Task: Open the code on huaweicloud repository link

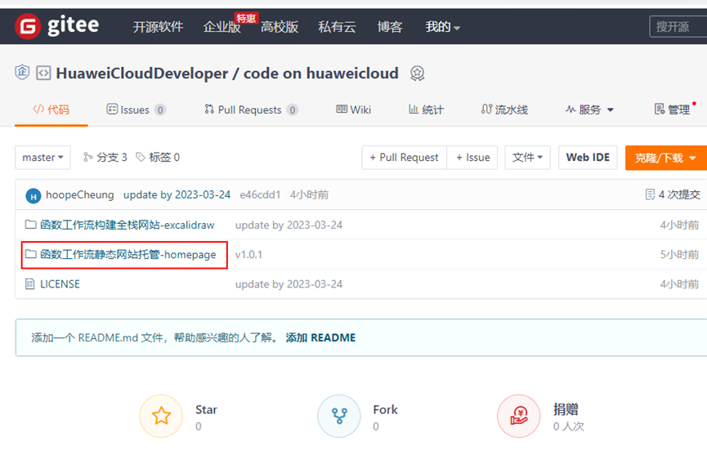Action: pyautogui.click(x=321, y=73)
